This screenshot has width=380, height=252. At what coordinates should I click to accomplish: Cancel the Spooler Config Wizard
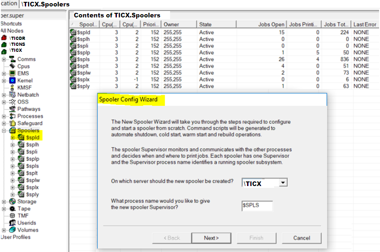(302, 238)
